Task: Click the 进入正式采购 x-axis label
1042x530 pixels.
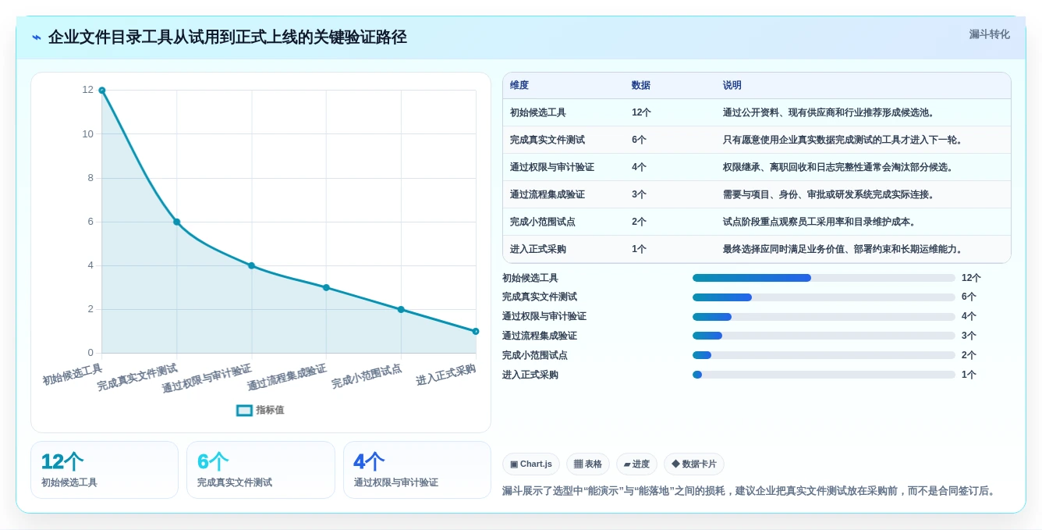Action: coord(445,375)
